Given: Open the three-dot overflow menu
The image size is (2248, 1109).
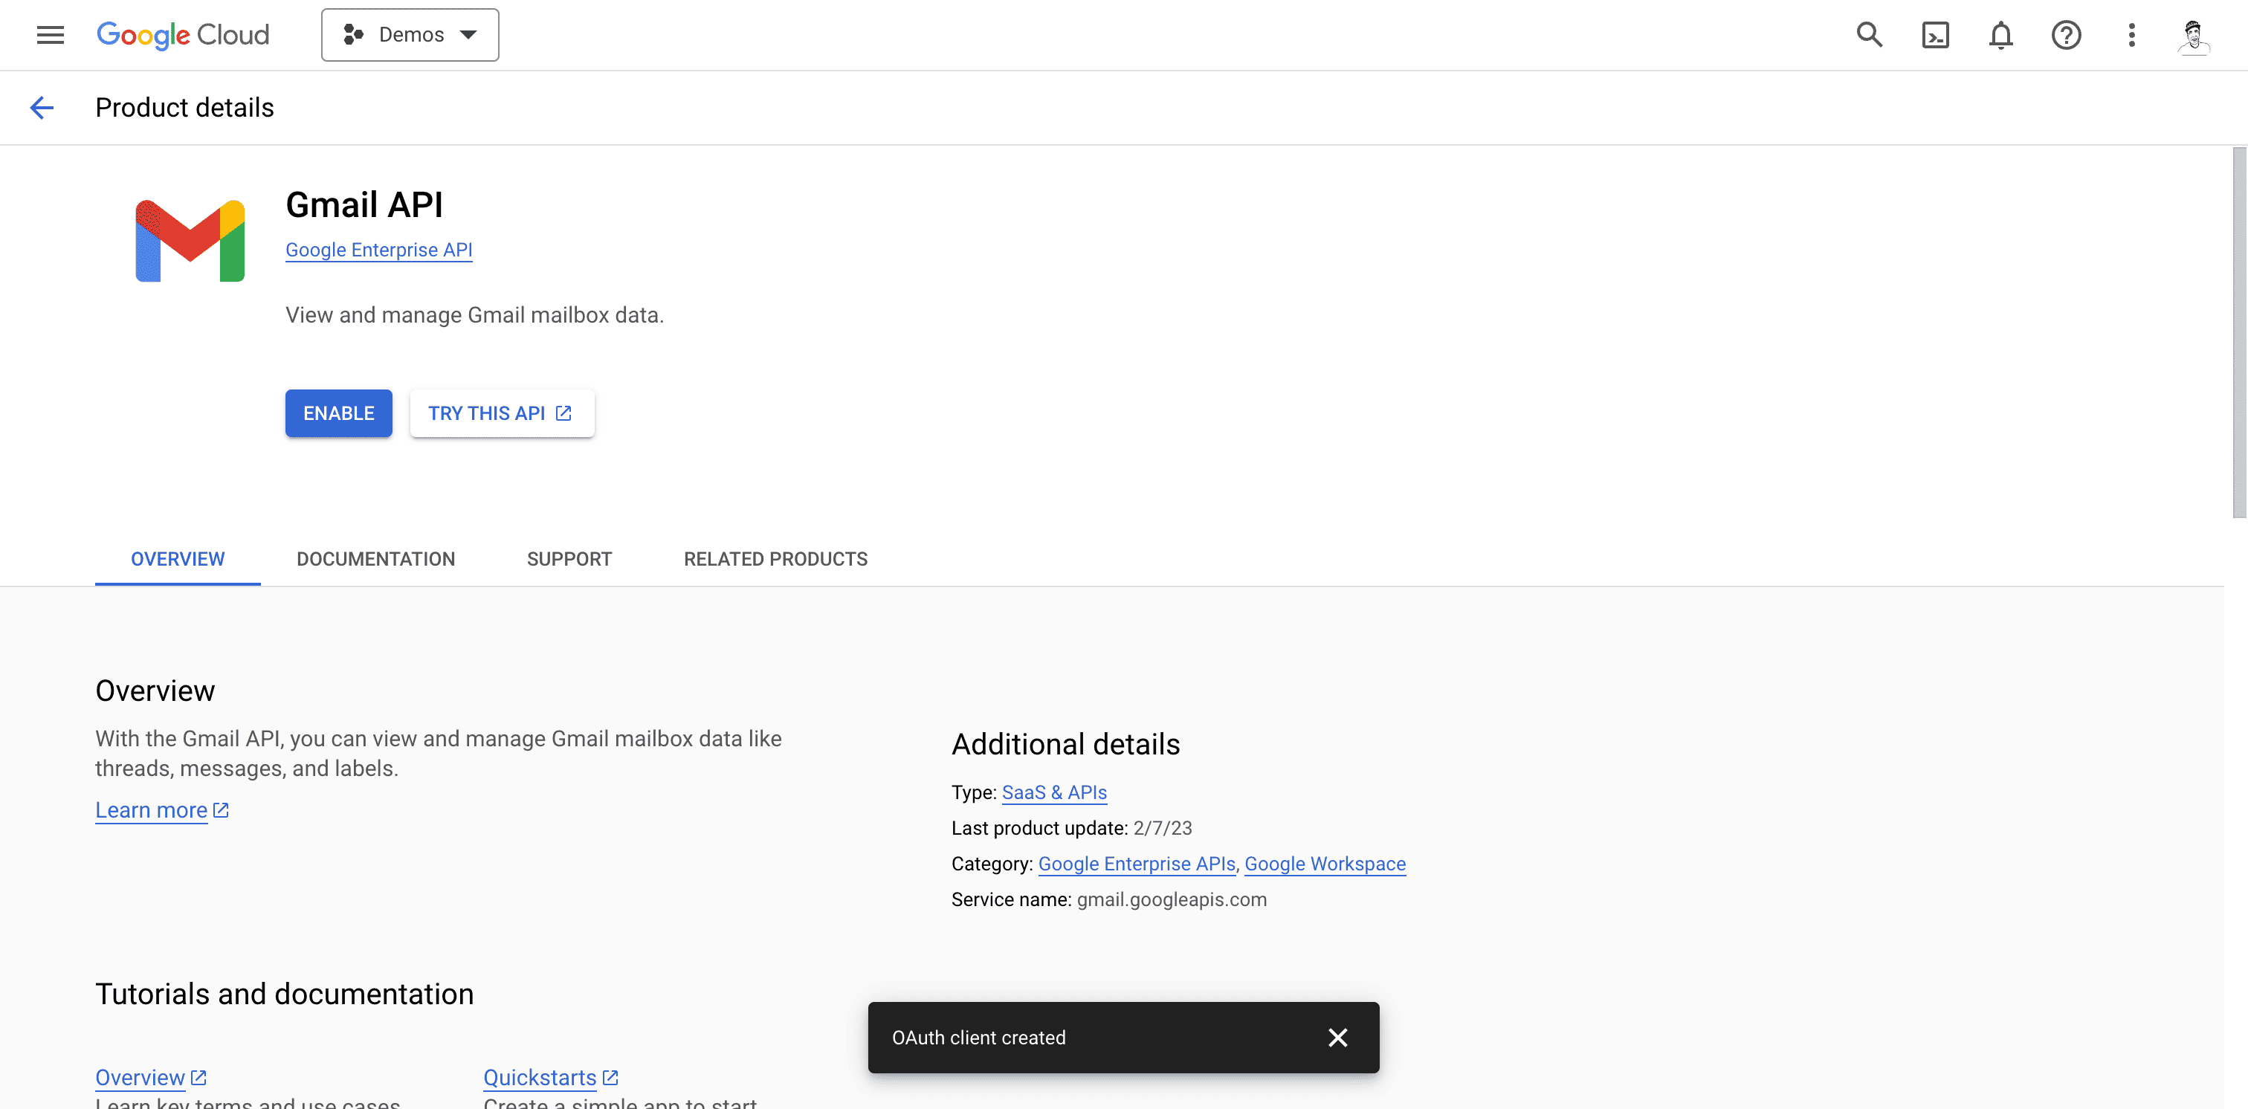Looking at the screenshot, I should (x=2131, y=35).
